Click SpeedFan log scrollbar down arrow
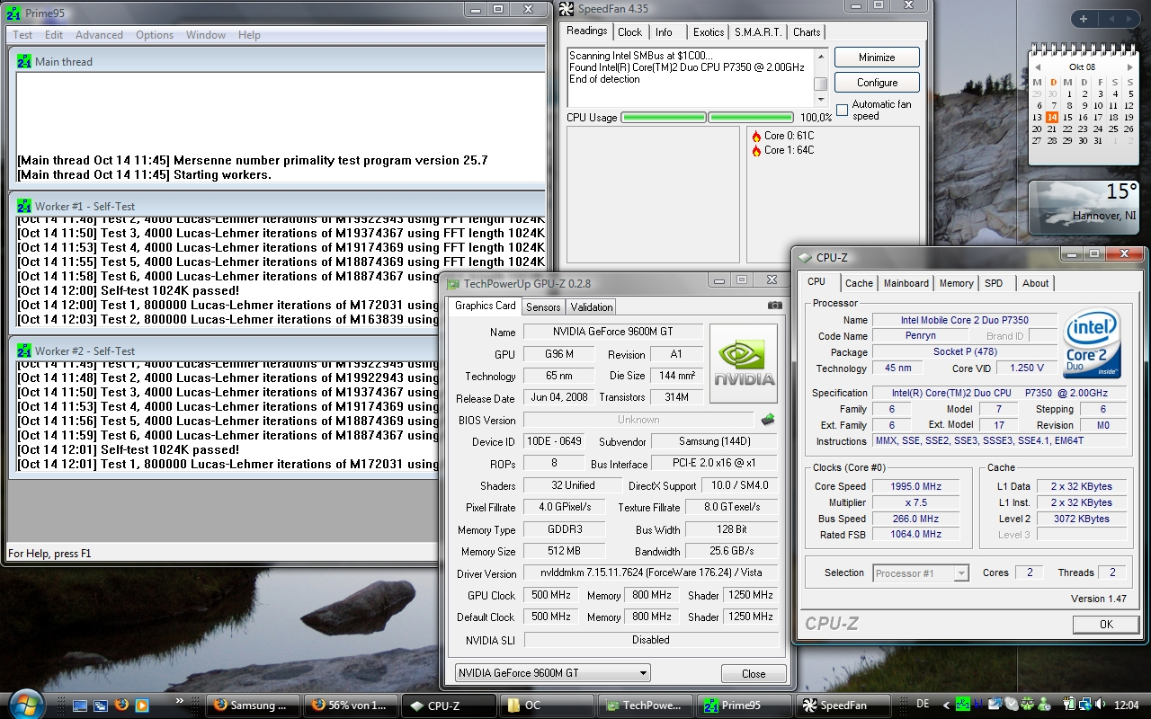The image size is (1151, 719). (x=820, y=101)
